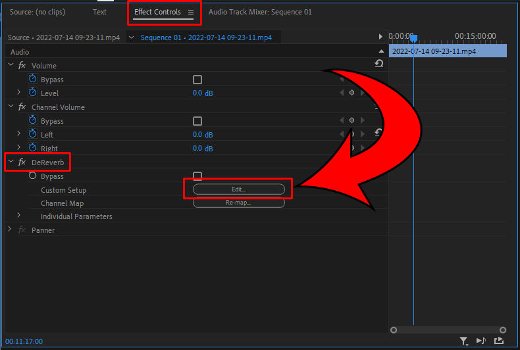Viewport: 520px width, 350px height.
Task: Click the Left 0.0 dB value
Action: pyautogui.click(x=203, y=135)
